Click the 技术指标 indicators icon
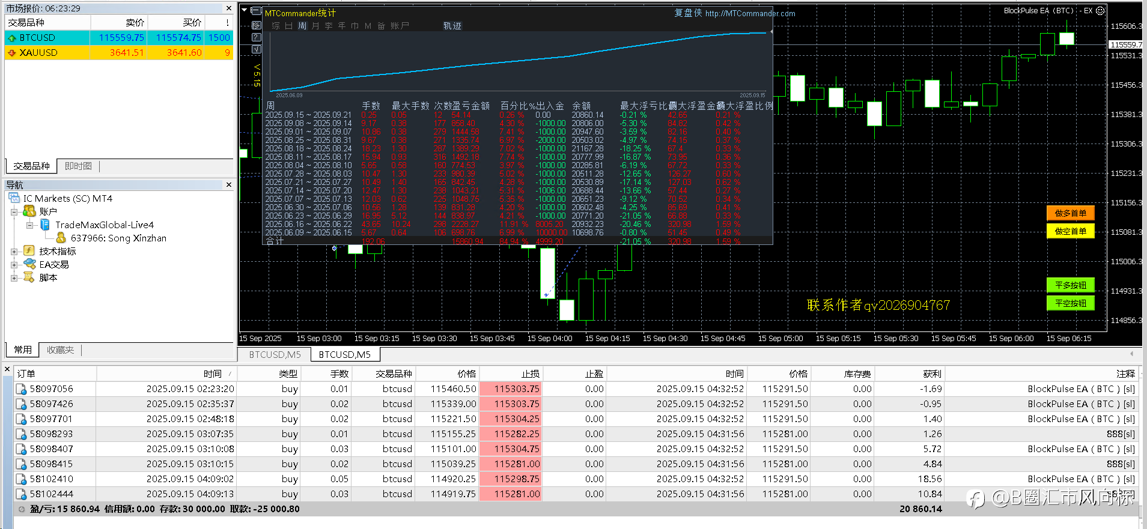 tap(29, 251)
